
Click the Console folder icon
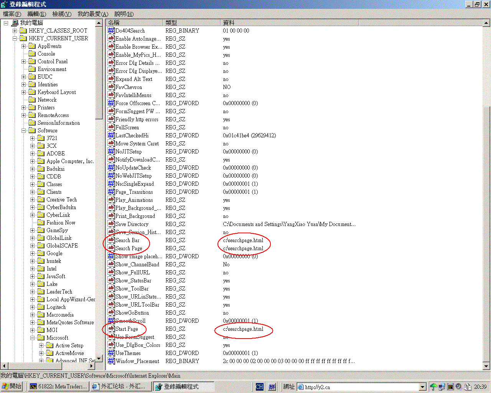pos(32,54)
